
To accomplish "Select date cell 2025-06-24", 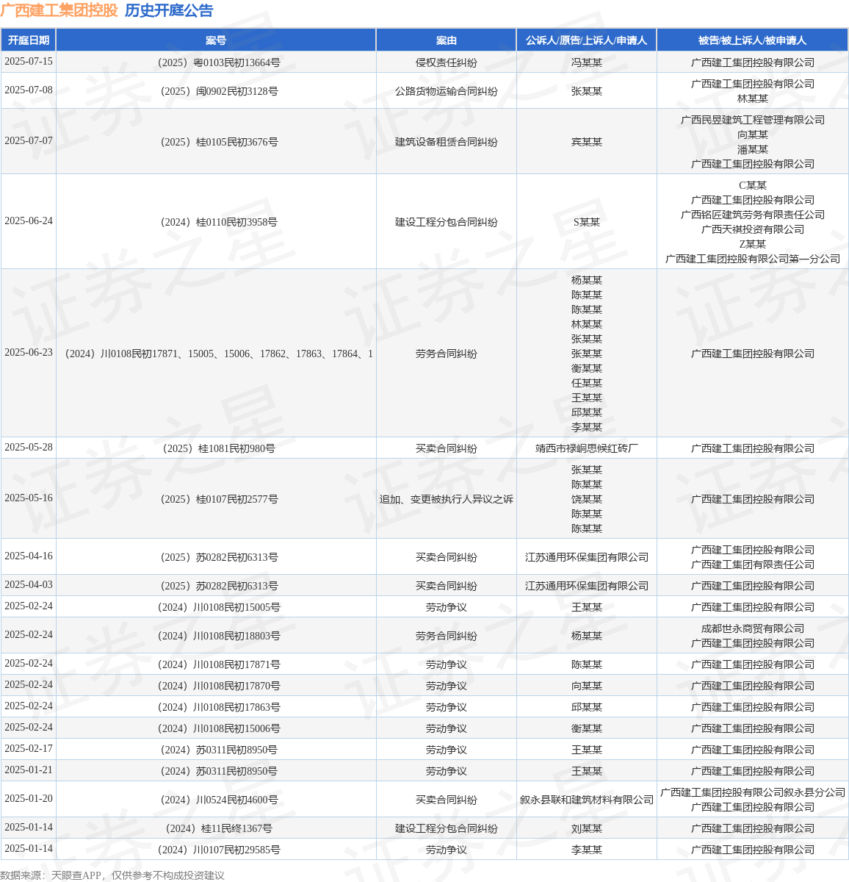I will pyautogui.click(x=29, y=221).
